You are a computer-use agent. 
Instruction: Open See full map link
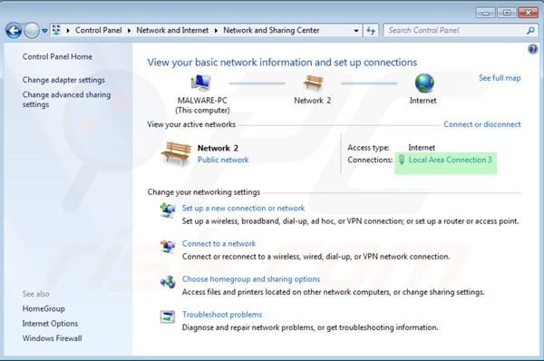click(x=500, y=78)
